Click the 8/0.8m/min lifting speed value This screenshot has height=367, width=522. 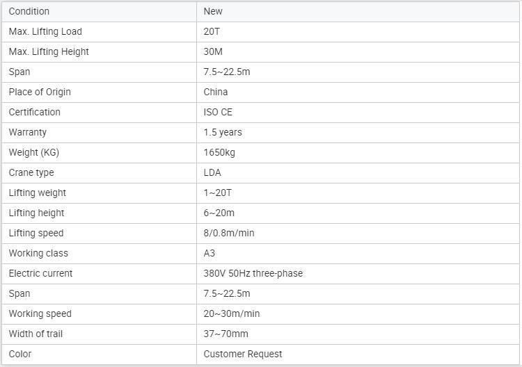229,233
